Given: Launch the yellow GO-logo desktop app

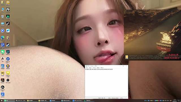Looking at the screenshot, I should (x=3, y=74).
